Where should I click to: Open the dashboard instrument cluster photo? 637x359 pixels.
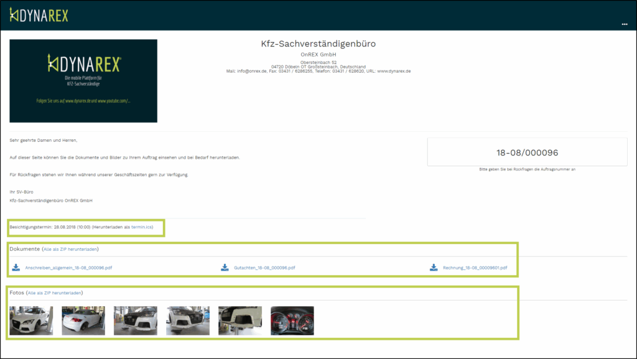click(292, 320)
